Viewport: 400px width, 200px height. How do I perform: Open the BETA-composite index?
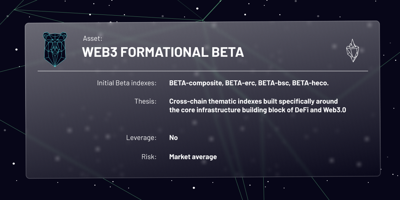tap(195, 83)
